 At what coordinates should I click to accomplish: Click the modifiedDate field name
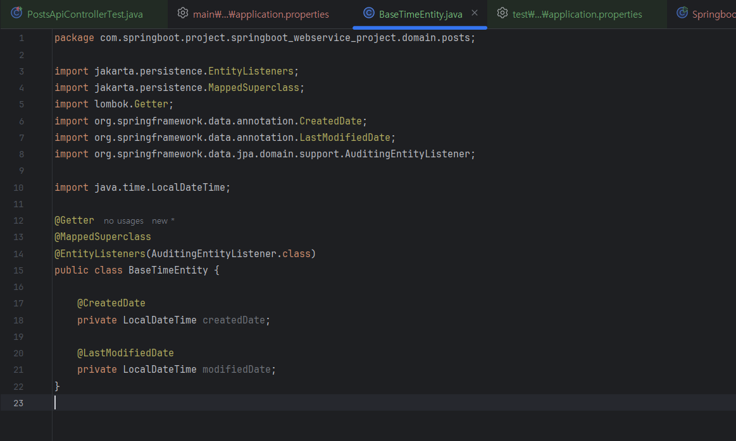click(x=237, y=370)
